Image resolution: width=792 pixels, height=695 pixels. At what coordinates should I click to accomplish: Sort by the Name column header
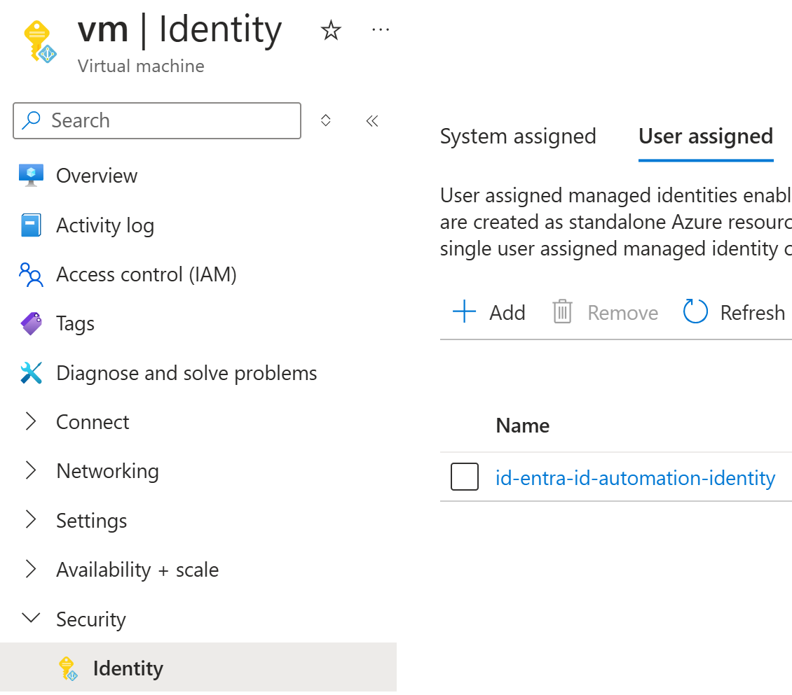click(x=522, y=426)
